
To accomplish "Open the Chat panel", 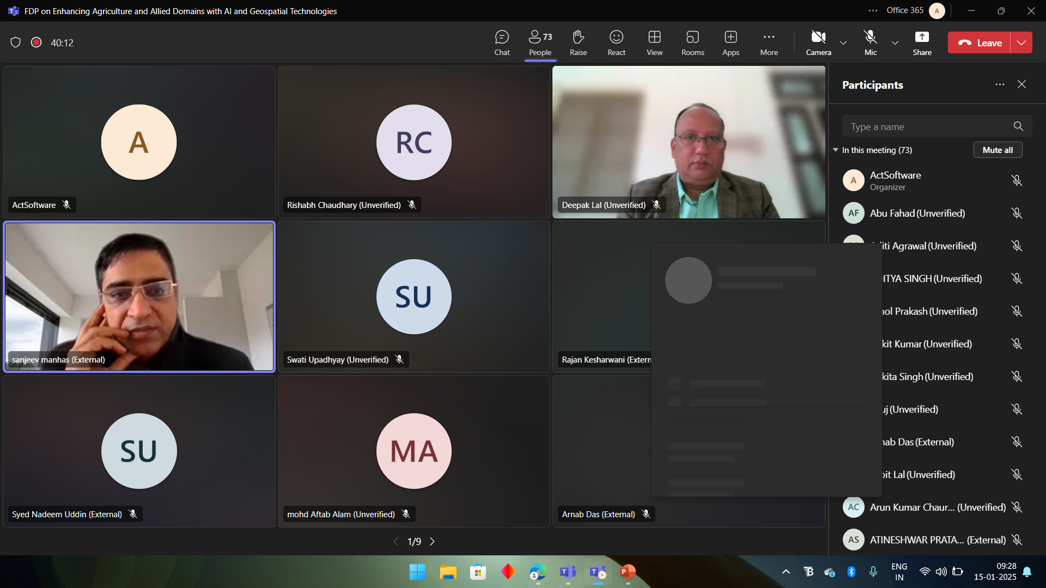I will tap(502, 42).
